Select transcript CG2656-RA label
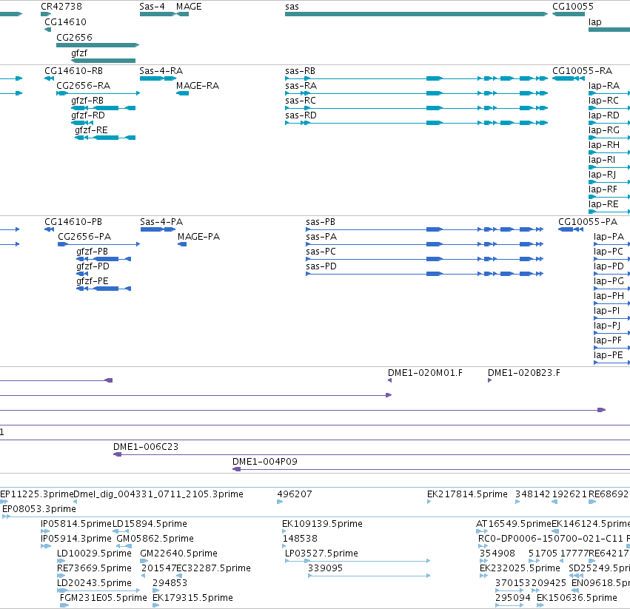The height and width of the screenshot is (609, 630). tap(83, 86)
